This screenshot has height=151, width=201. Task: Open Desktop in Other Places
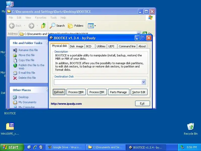point(23,97)
